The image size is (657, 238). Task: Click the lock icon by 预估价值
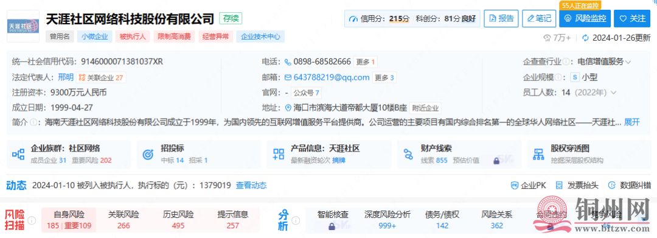pyautogui.click(x=496, y=160)
